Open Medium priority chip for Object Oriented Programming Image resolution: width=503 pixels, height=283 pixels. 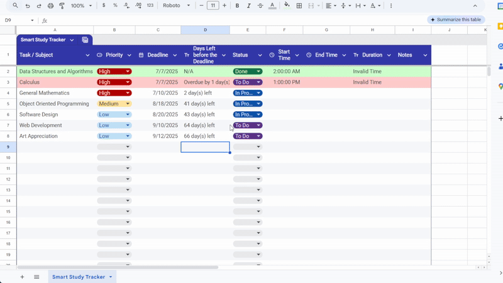click(x=114, y=104)
